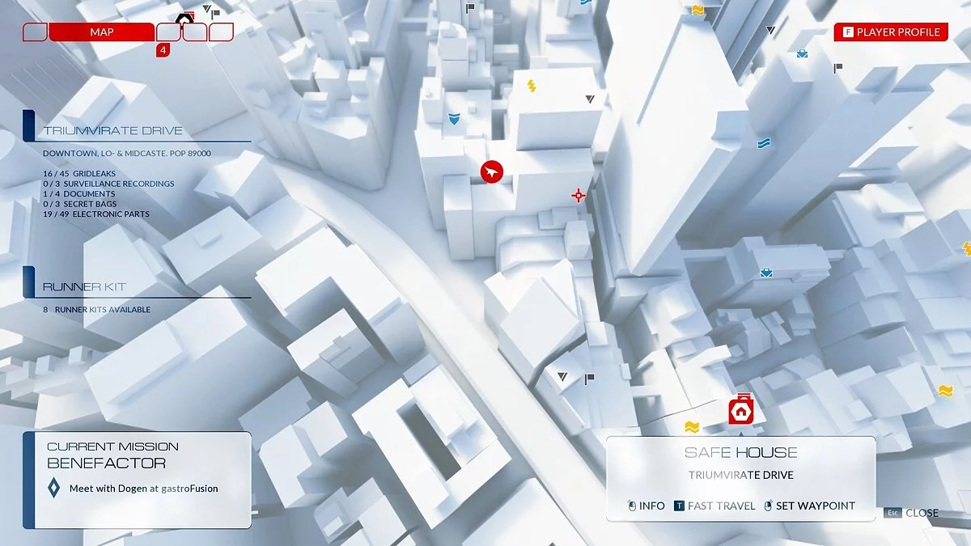This screenshot has width=971, height=546.
Task: Click triangle marker above the menu tabs
Action: (x=206, y=11)
